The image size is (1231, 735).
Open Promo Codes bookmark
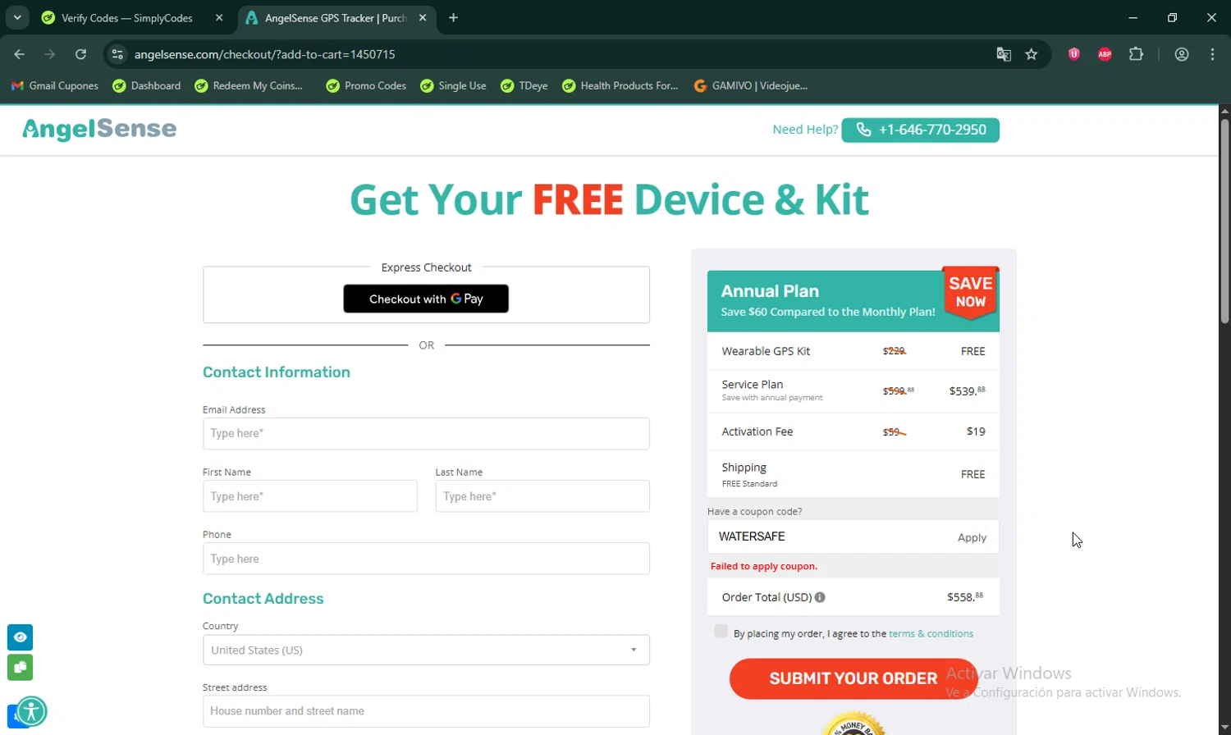pos(366,85)
